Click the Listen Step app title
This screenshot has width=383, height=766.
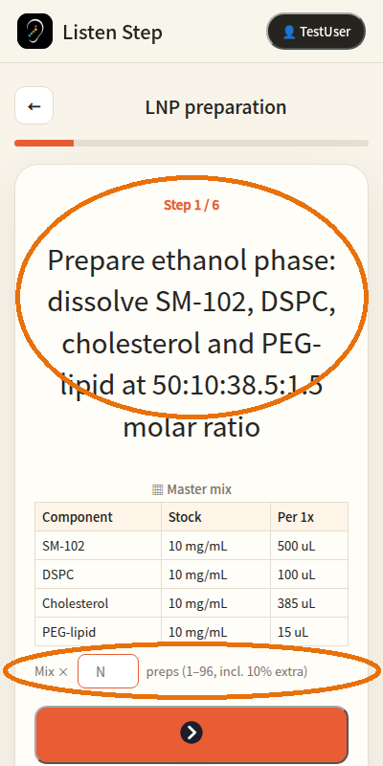[x=112, y=33]
